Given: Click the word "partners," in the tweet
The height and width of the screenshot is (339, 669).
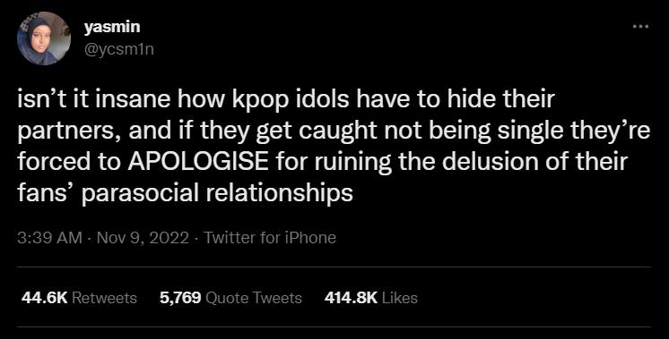Looking at the screenshot, I should pos(68,131).
